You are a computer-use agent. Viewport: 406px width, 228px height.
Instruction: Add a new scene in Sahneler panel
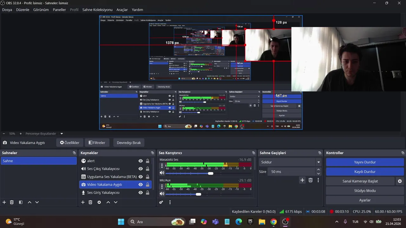click(4, 202)
